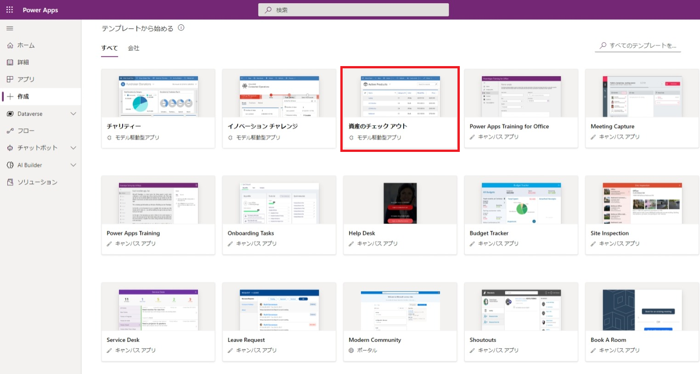
Task: Select the すべて tab
Action: point(110,48)
